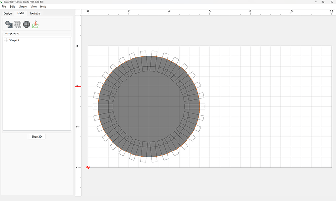Click the gray sphere model icon
This screenshot has height=201, width=336.
tap(26, 24)
